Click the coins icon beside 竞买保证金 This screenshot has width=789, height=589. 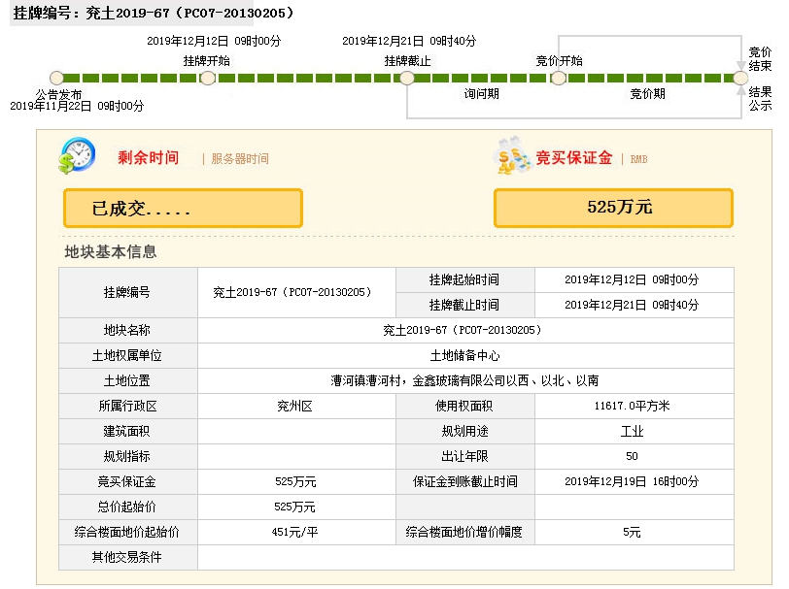tap(512, 155)
